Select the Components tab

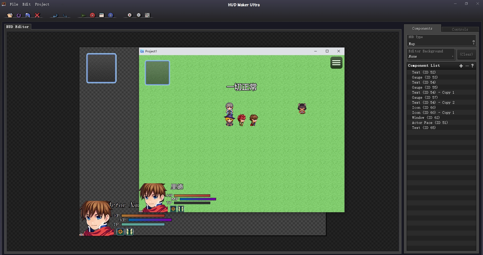(x=422, y=28)
